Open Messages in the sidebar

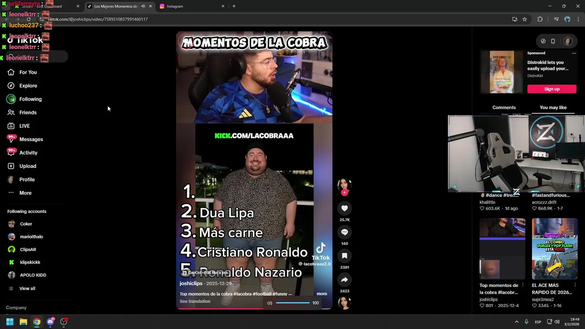31,139
